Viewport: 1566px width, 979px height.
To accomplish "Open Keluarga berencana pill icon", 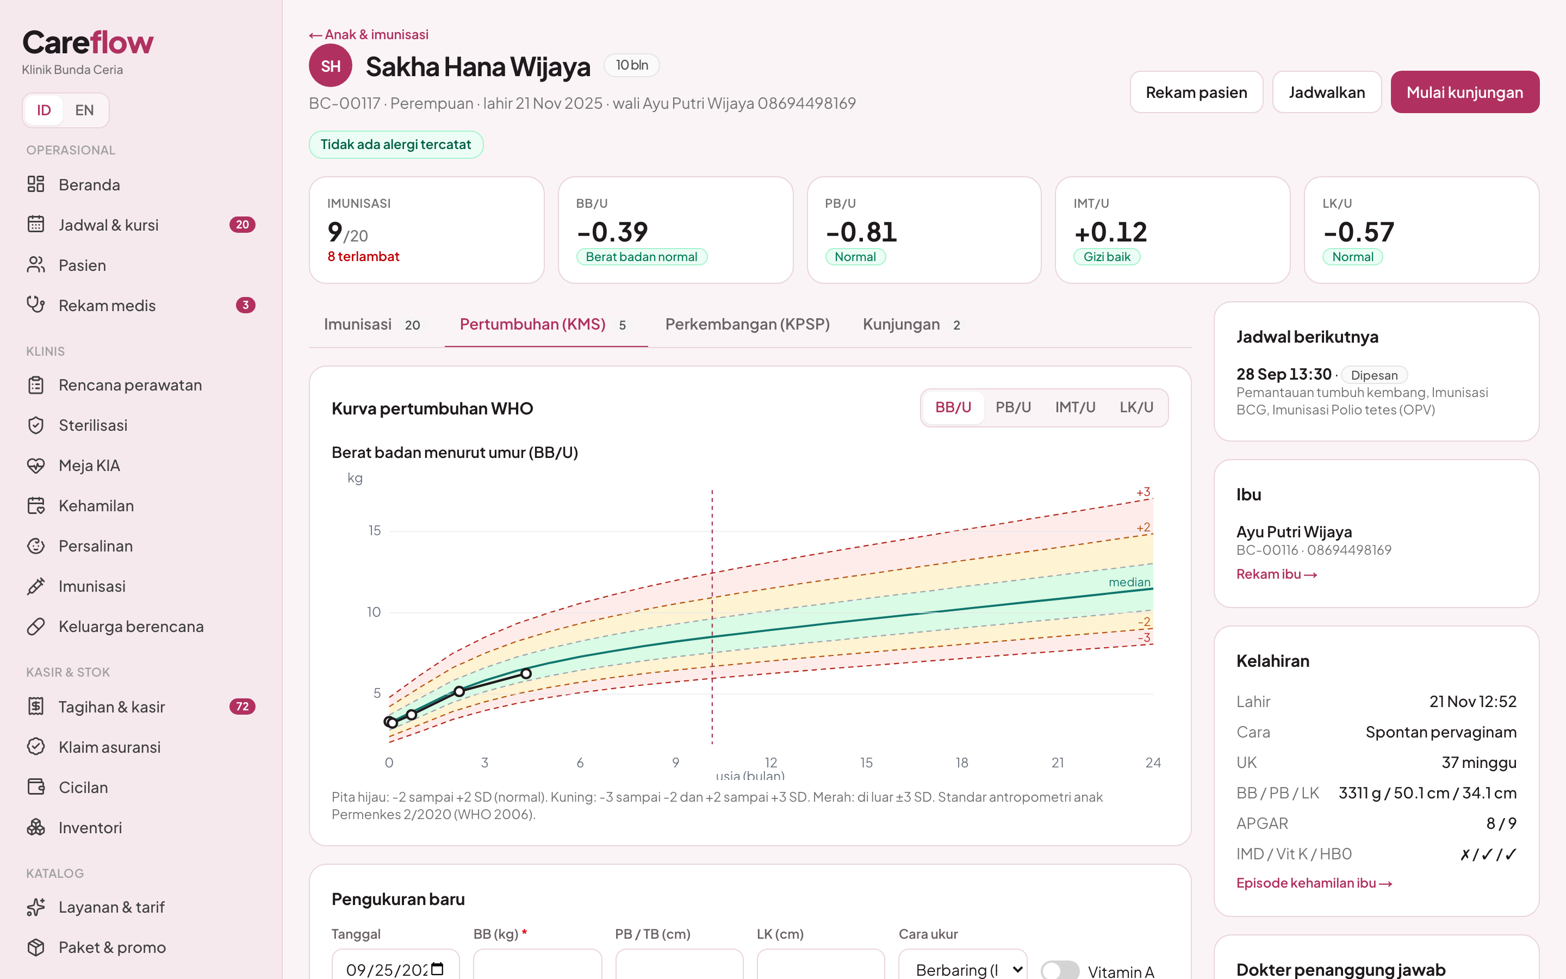I will (35, 626).
